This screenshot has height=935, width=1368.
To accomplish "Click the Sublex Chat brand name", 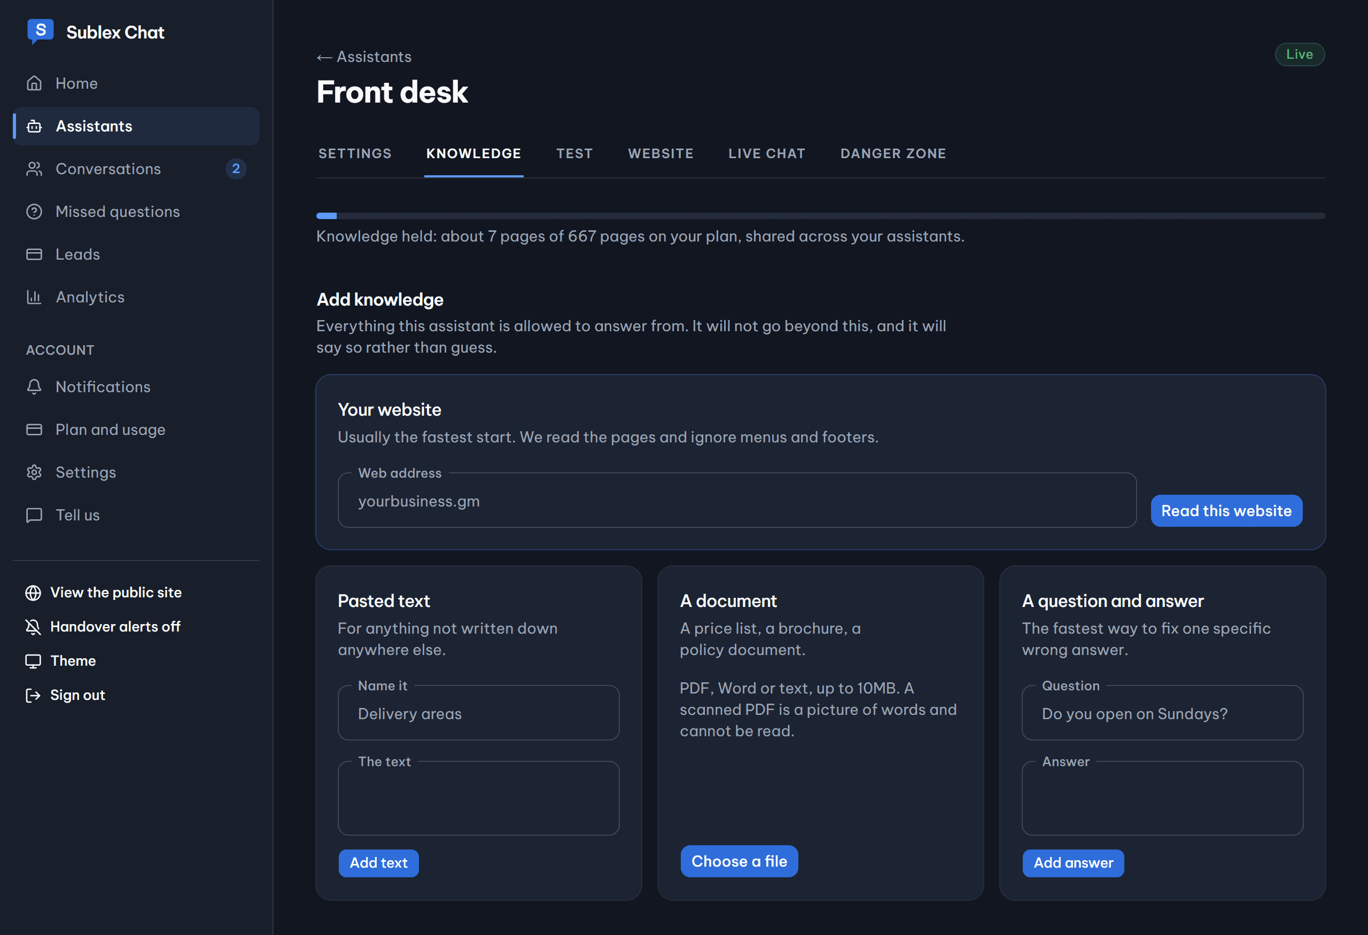I will click(x=115, y=33).
